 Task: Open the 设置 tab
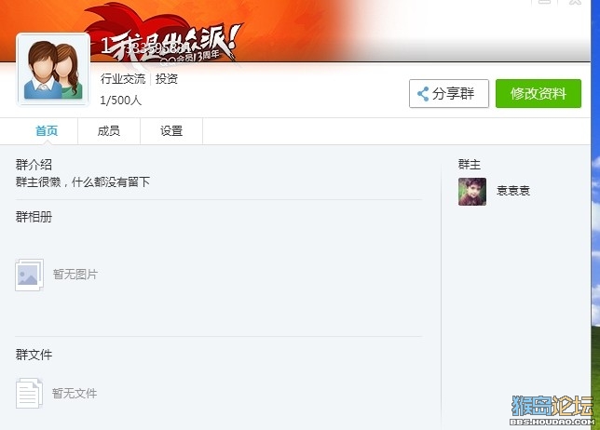pyautogui.click(x=171, y=131)
